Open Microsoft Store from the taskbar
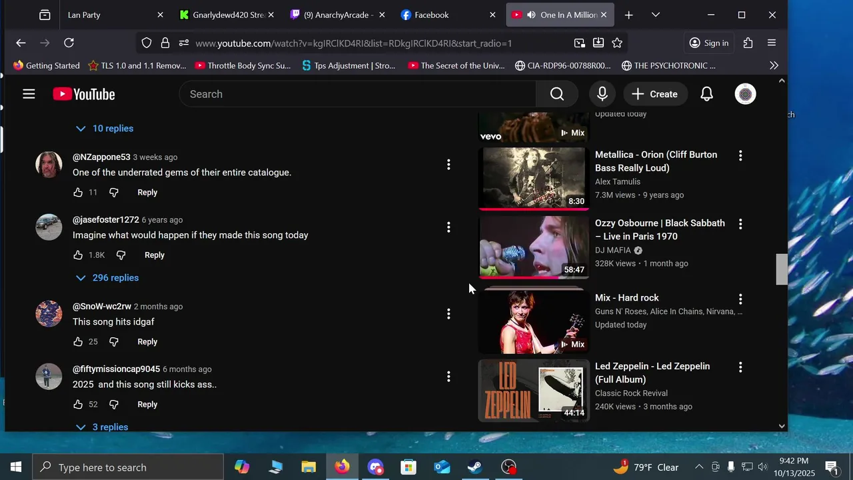 pyautogui.click(x=408, y=467)
